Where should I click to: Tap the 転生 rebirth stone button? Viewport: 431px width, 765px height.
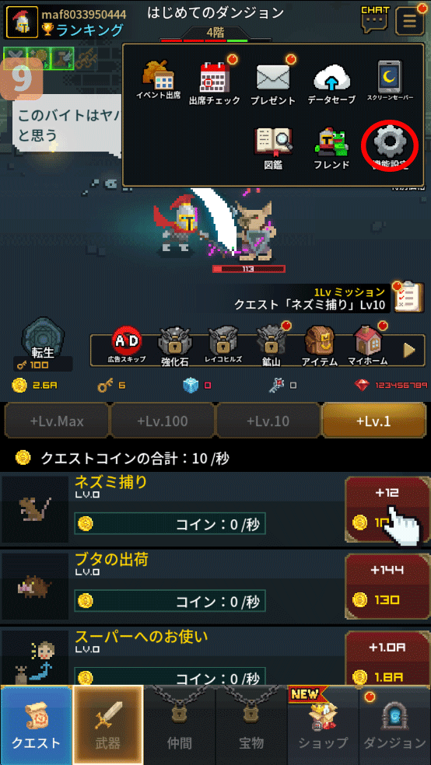pyautogui.click(x=43, y=343)
